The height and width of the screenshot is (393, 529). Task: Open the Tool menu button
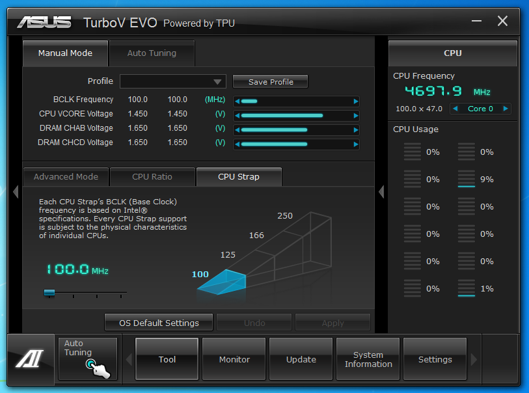point(167,359)
